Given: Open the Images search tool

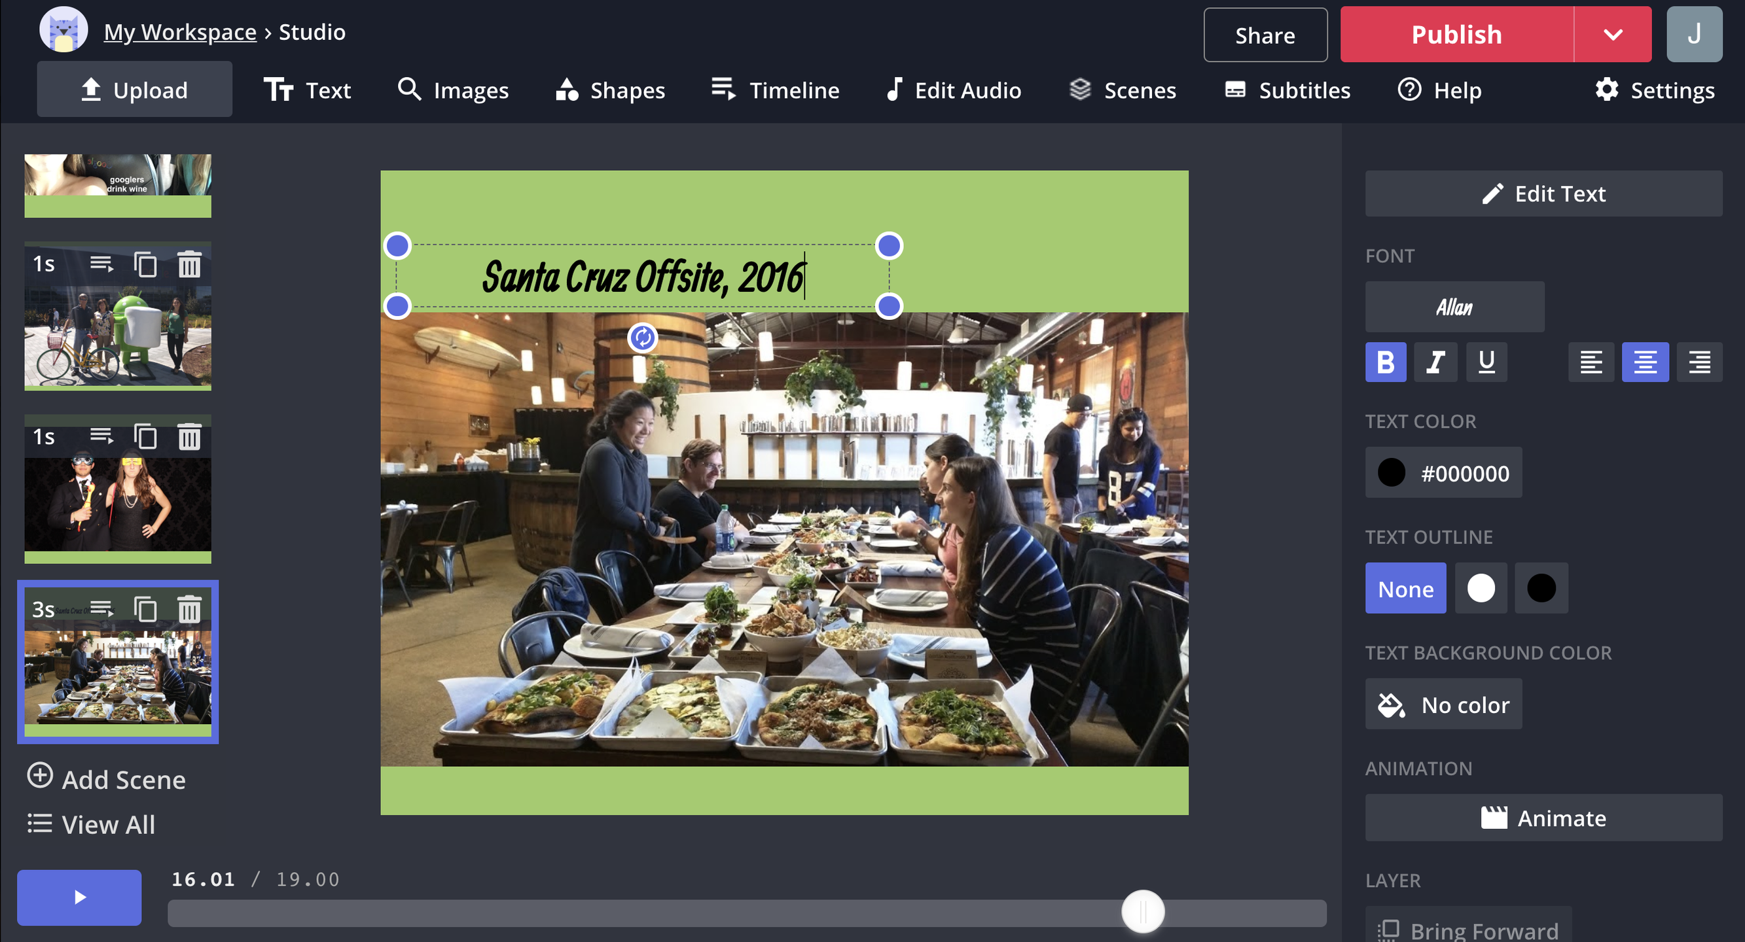Looking at the screenshot, I should tap(452, 90).
